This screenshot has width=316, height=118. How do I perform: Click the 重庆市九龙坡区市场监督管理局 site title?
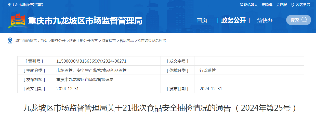tap(85, 21)
